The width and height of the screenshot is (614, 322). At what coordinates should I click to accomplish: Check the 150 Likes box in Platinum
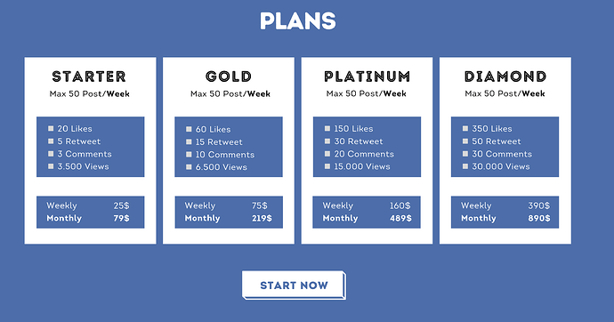(x=327, y=128)
